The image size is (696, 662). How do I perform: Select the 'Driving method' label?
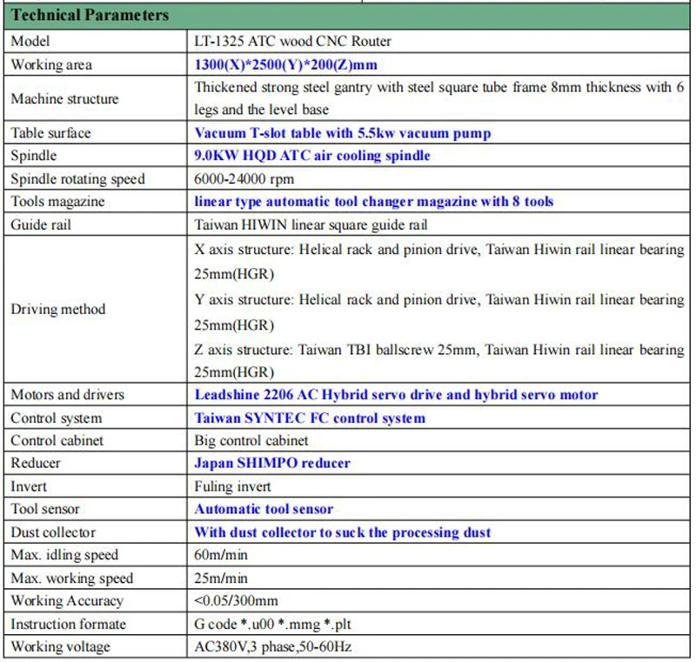pos(58,309)
